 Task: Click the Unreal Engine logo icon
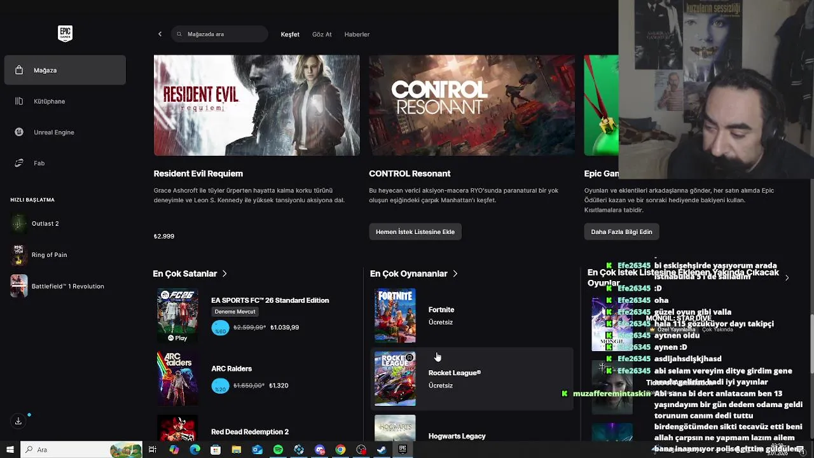pyautogui.click(x=19, y=132)
